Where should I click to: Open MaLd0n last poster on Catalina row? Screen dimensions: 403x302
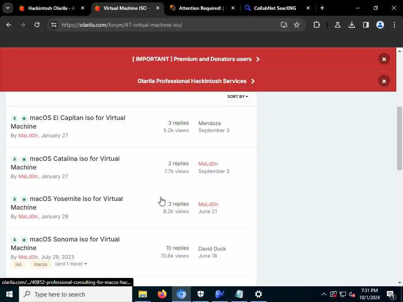208,164
